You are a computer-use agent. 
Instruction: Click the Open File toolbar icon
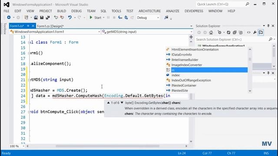click(x=36, y=17)
